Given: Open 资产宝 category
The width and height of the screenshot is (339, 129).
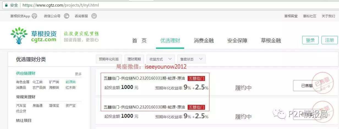Looking at the screenshot, I should (x=70, y=105).
